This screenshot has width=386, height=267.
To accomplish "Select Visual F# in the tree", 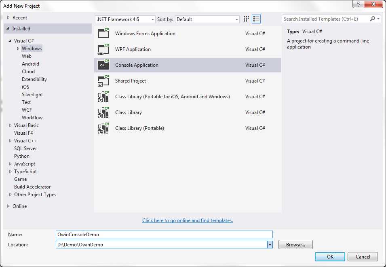I will click(23, 133).
